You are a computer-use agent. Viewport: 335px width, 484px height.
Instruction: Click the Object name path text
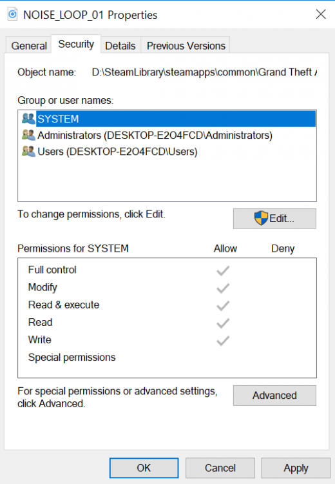click(x=204, y=72)
